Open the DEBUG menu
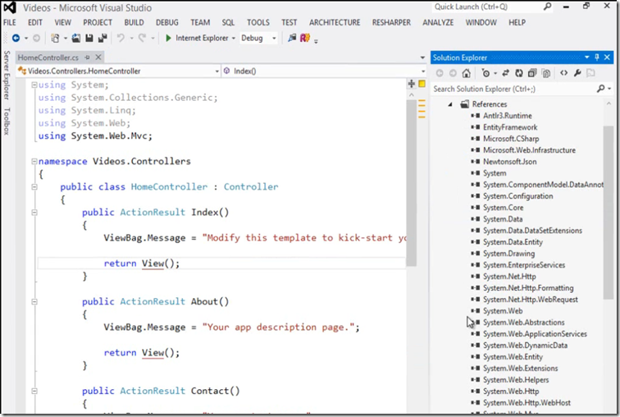The image size is (620, 417). tap(166, 22)
